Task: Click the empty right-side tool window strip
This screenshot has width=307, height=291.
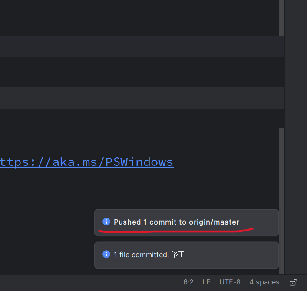Action: coord(296,130)
